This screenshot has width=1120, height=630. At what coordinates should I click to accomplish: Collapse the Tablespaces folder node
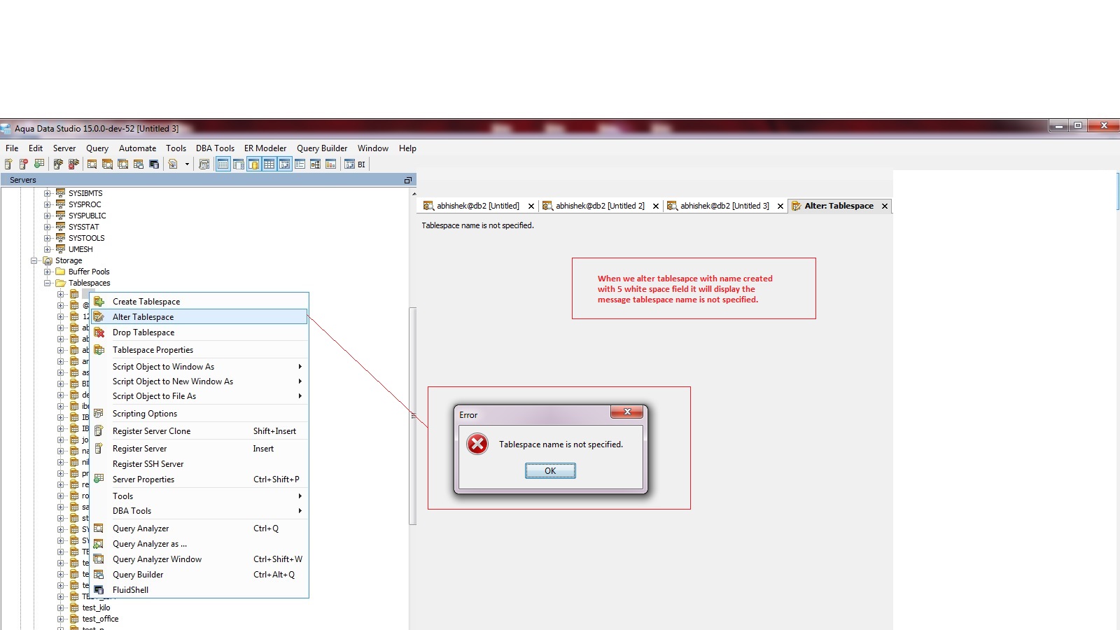coord(48,283)
